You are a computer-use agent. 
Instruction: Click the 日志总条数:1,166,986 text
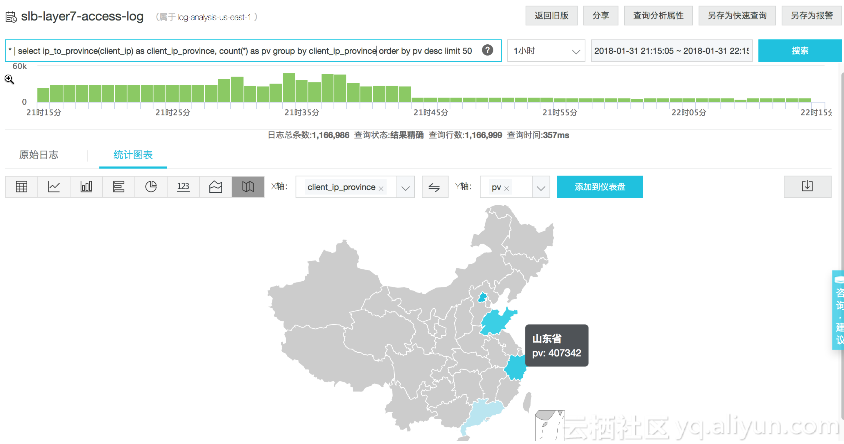(x=308, y=135)
